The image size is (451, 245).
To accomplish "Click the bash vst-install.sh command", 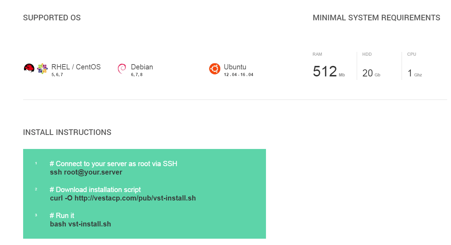I will coord(81,224).
